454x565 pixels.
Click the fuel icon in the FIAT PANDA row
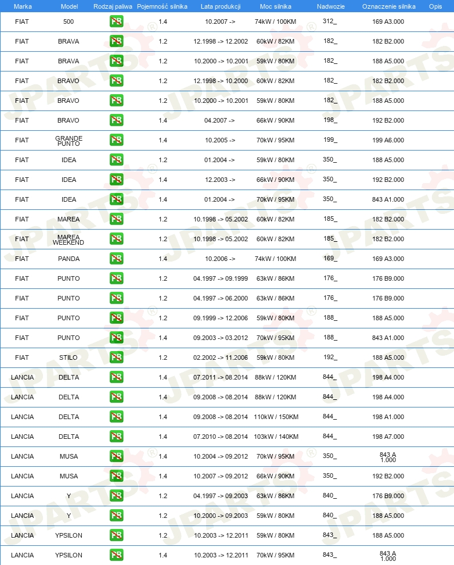tap(116, 259)
